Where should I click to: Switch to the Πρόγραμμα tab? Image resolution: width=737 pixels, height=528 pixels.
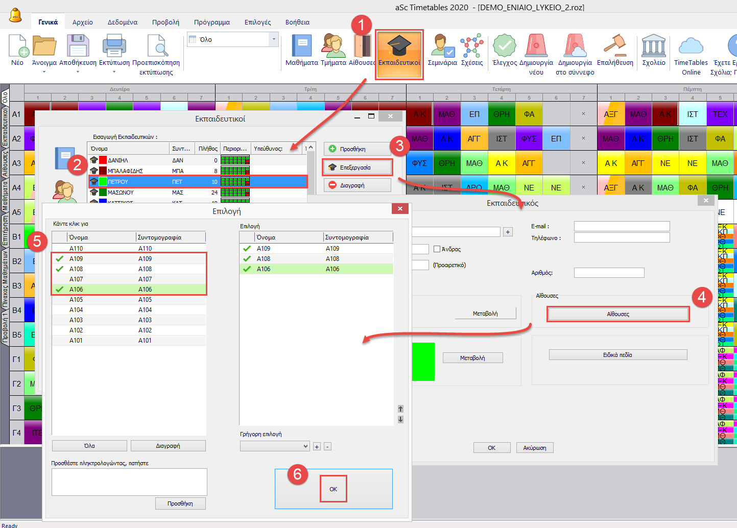[x=211, y=22]
